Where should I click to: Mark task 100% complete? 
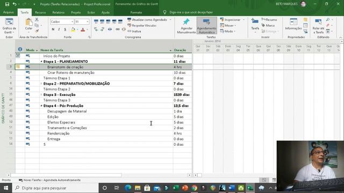[120, 21]
